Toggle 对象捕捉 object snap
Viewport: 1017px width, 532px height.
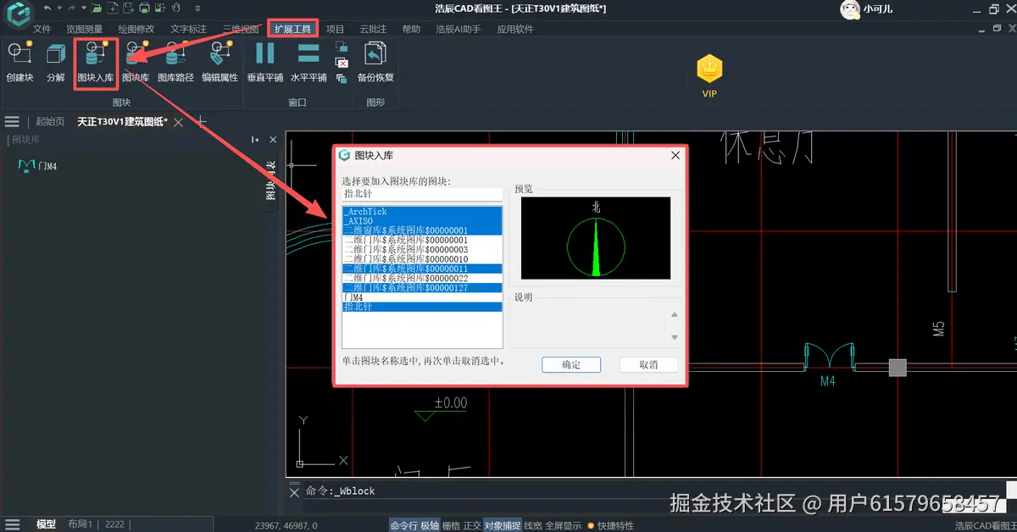[x=503, y=525]
